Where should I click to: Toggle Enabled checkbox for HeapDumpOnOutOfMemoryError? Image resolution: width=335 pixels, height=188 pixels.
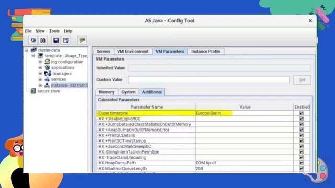[x=301, y=130]
